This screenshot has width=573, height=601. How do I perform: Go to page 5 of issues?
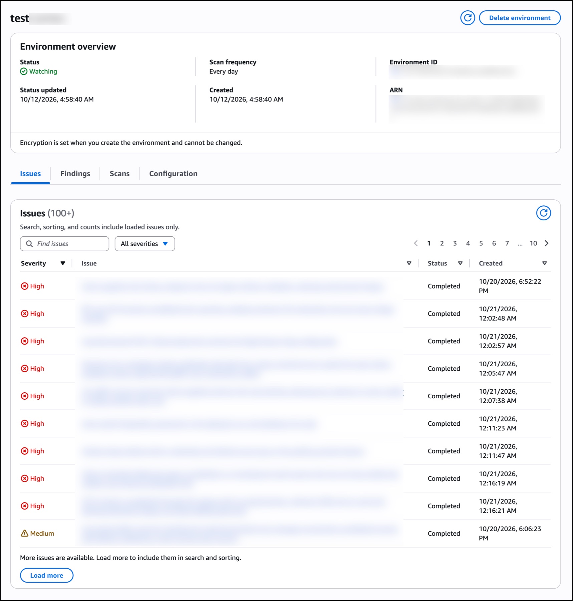pos(481,243)
